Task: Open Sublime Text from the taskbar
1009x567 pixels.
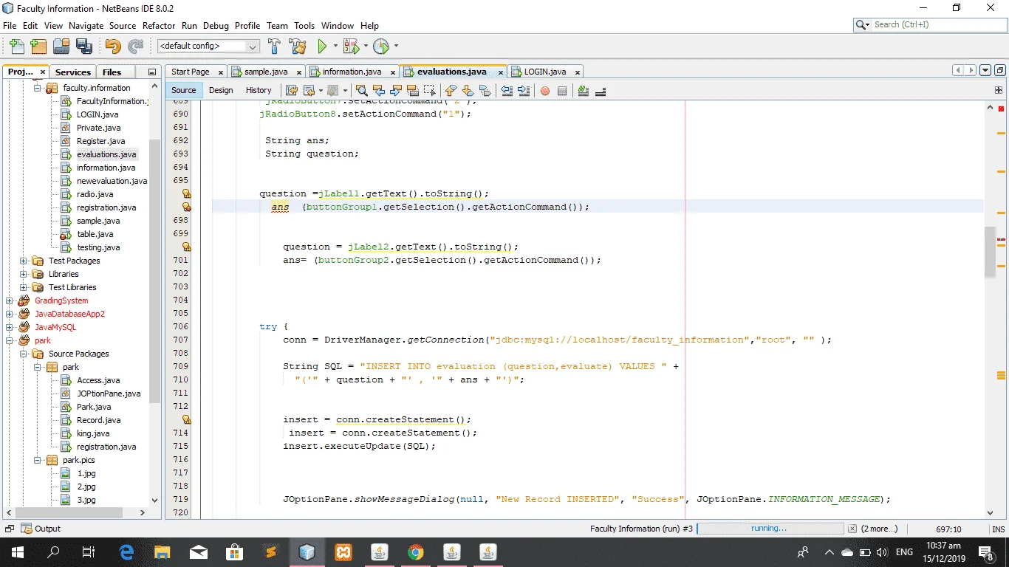Action: (x=270, y=551)
